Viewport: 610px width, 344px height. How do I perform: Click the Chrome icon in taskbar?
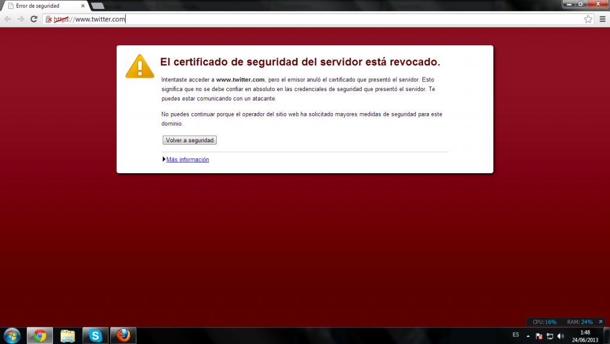pos(40,336)
